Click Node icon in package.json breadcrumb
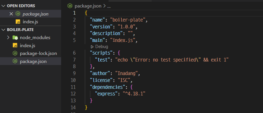Viewport: 263px width, 113px height. [70, 6]
